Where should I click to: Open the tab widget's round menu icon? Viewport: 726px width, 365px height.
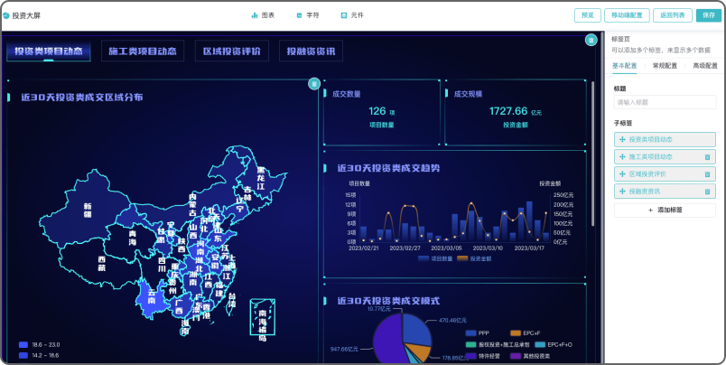(591, 40)
